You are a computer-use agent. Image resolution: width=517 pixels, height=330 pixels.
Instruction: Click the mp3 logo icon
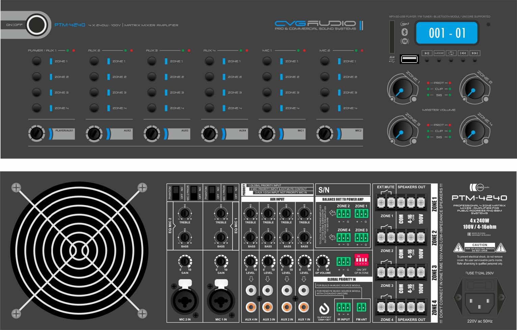click(x=405, y=24)
